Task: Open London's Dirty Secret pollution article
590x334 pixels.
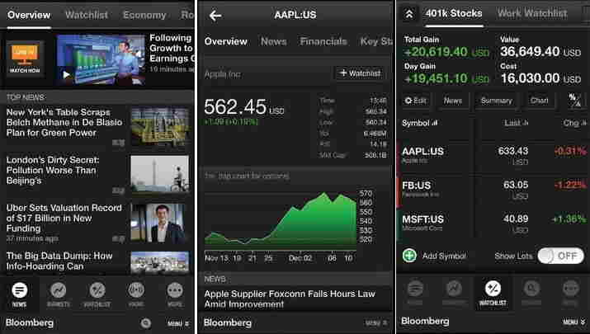Action: pos(53,170)
